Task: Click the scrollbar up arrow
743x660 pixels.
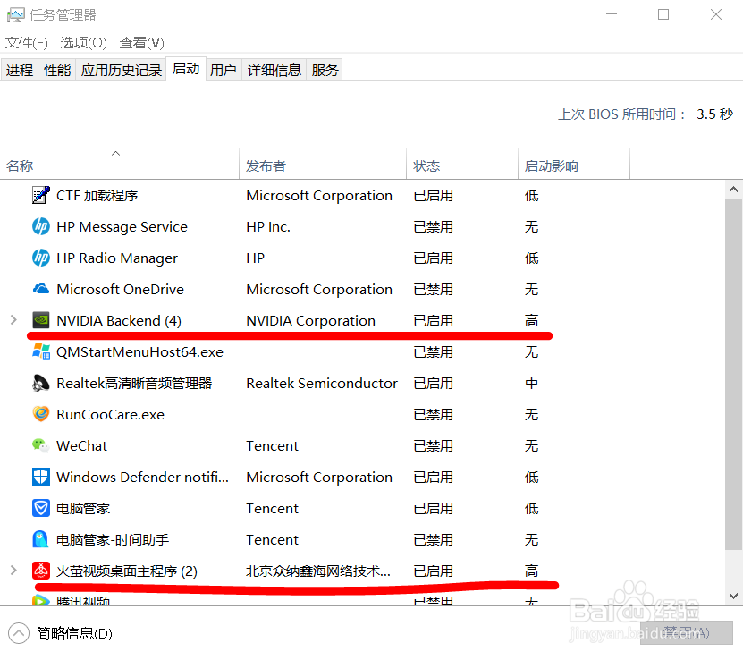Action: click(x=733, y=190)
